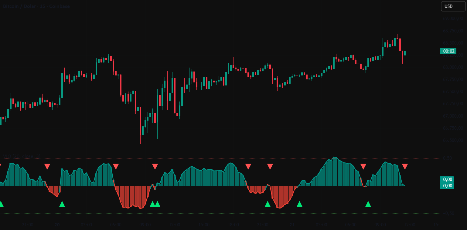This screenshot has height=230, width=467.
Task: Click the first fully visible red down-triangle
Action: pyautogui.click(x=47, y=166)
